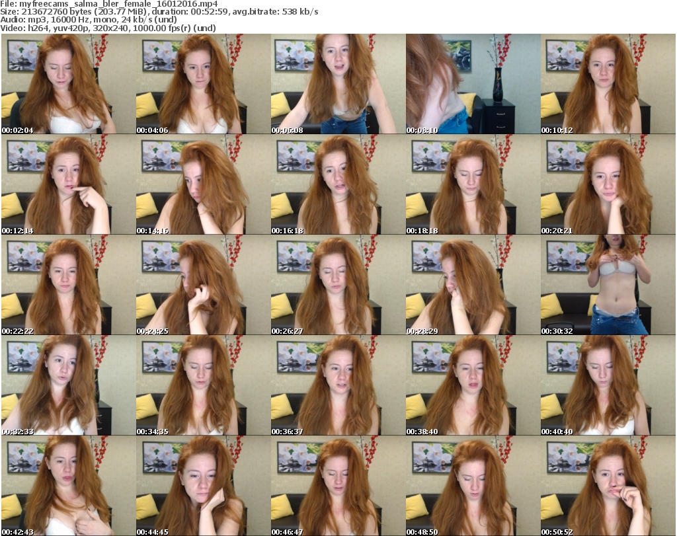Select the frame marked 00:46:47

[338, 486]
